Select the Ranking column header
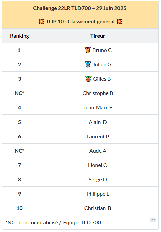 20,36
